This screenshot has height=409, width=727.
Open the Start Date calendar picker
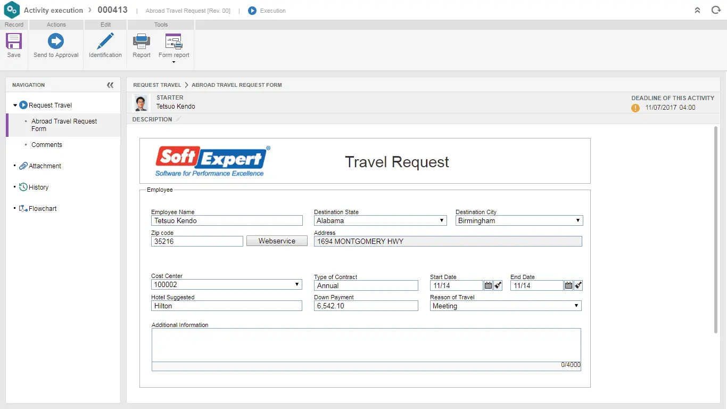click(x=488, y=285)
